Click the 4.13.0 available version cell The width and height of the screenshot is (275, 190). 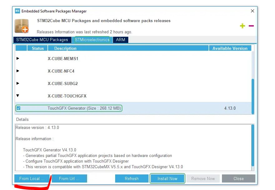tap(230, 108)
